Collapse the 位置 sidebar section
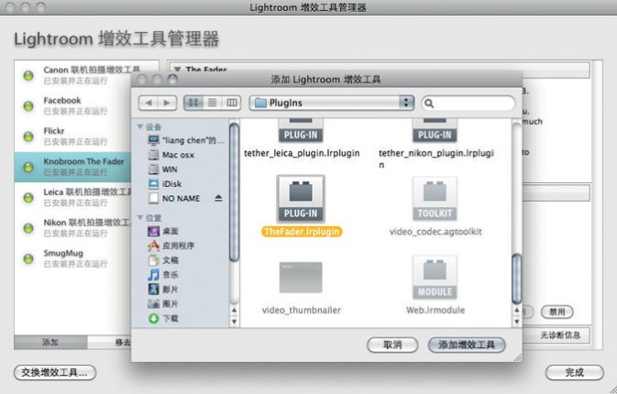617x394 pixels. coord(140,217)
